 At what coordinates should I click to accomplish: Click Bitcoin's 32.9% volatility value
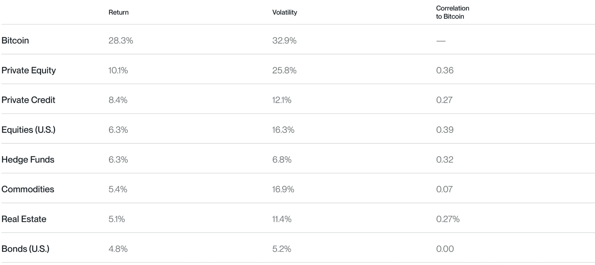click(284, 40)
